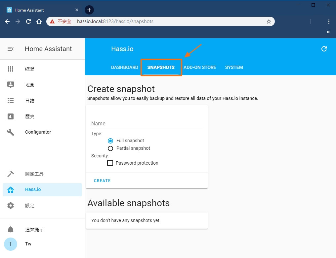Switch to the ADD-ON STORE tab
Screen dimensions: 336x258
(200, 67)
